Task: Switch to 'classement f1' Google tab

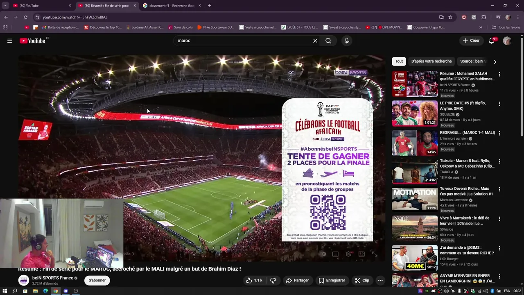Action: coord(172,6)
